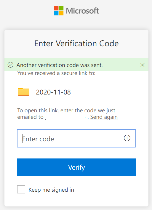Click the Verify button

click(76, 167)
